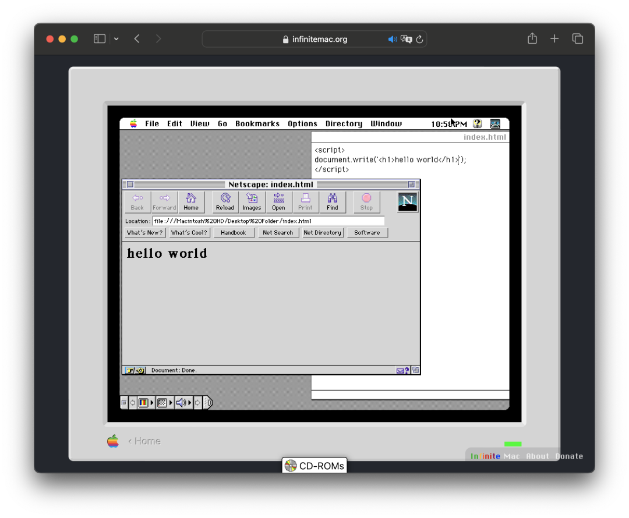Click the Netscape N logo
This screenshot has width=629, height=518.
coord(408,201)
